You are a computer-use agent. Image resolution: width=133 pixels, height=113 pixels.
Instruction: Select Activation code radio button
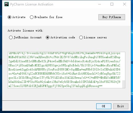tap(47, 38)
